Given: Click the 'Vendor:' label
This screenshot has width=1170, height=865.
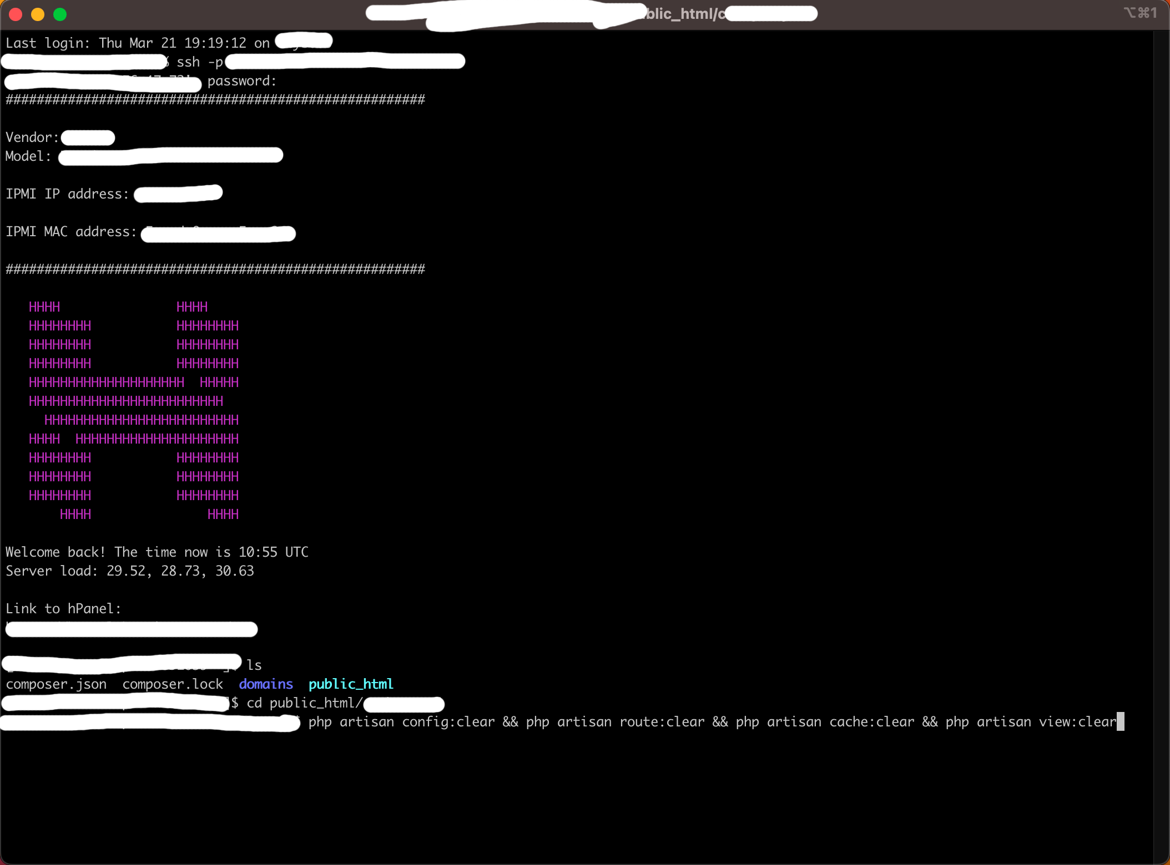Looking at the screenshot, I should click(32, 137).
